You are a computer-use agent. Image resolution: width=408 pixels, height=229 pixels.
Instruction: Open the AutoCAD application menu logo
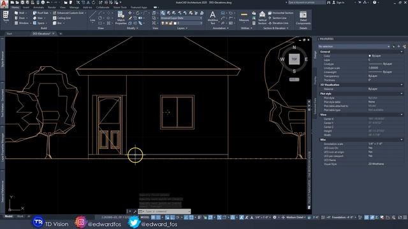coord(4,4)
